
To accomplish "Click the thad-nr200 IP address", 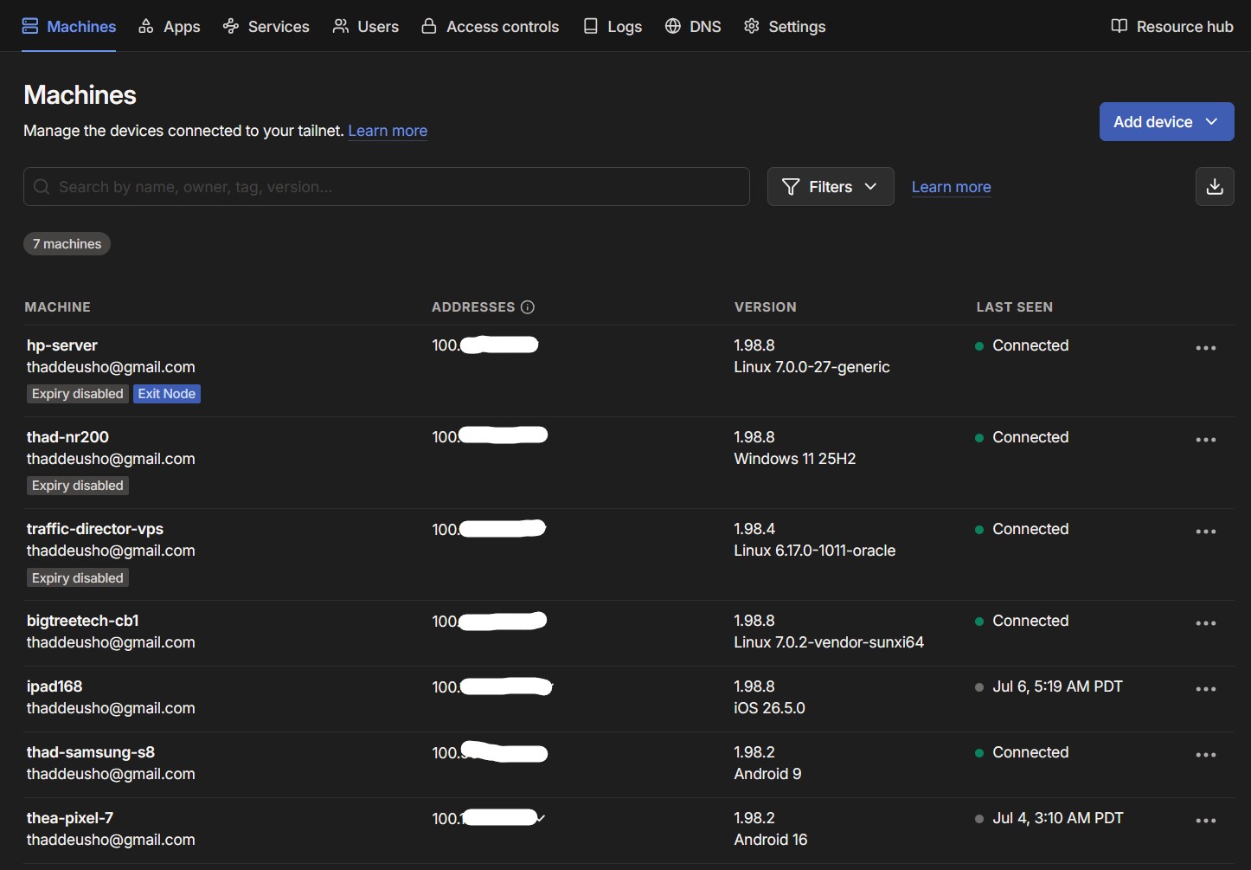I will (x=490, y=437).
